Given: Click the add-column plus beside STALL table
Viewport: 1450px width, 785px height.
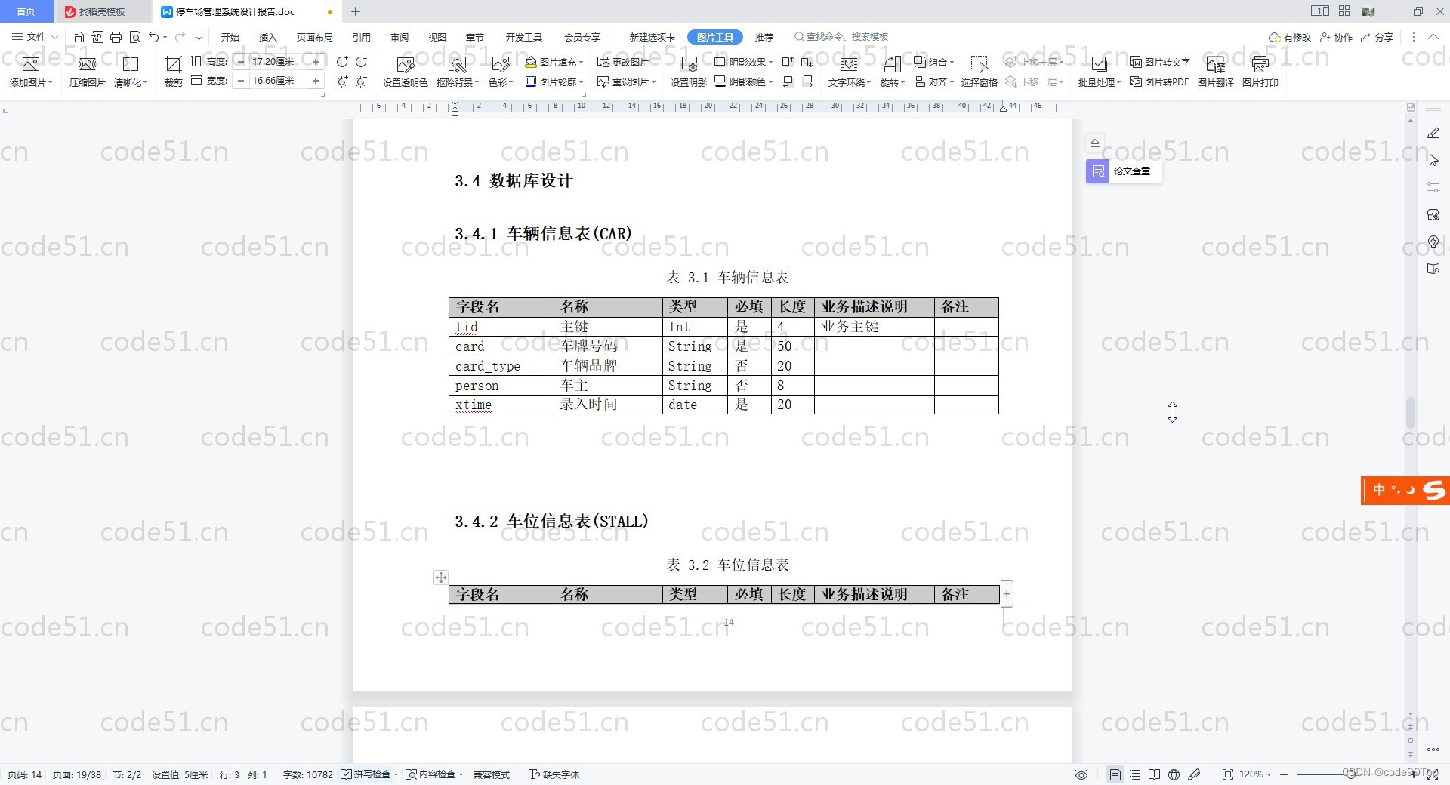Looking at the screenshot, I should pos(1007,594).
